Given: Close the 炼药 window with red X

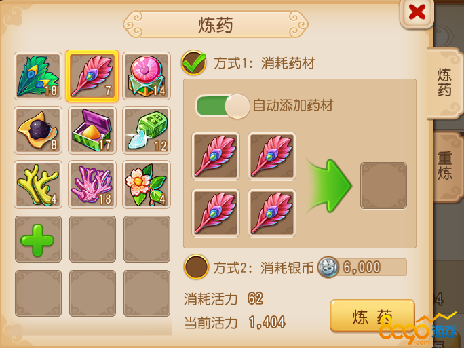Looking at the screenshot, I should coord(417,12).
